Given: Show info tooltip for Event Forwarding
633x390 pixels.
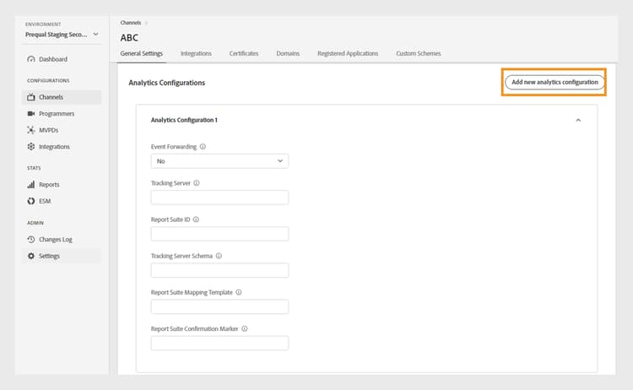Looking at the screenshot, I should tap(203, 146).
